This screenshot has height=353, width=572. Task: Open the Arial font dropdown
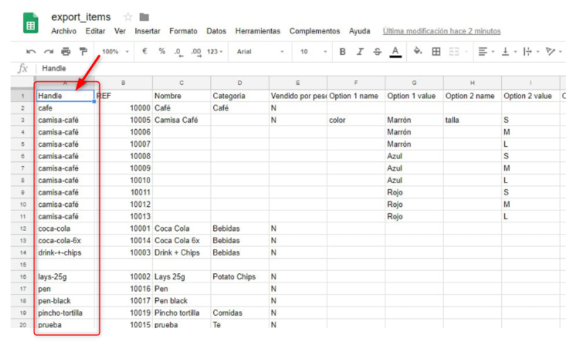pyautogui.click(x=260, y=52)
